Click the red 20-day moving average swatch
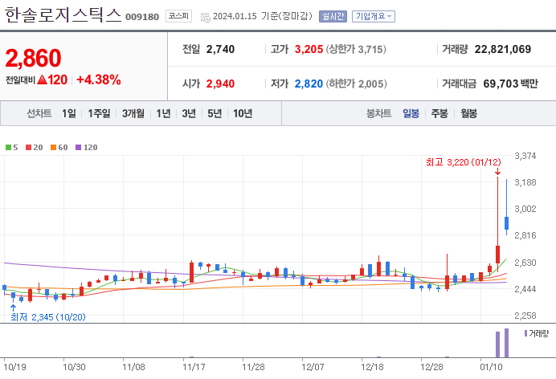The image size is (556, 379). pyautogui.click(x=28, y=148)
